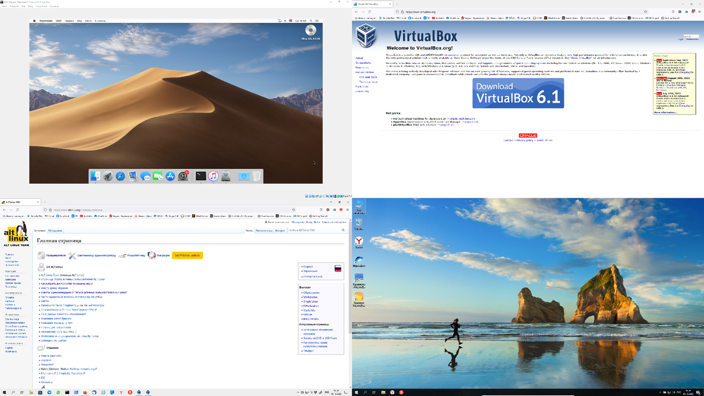Open host Windows Start button
The height and width of the screenshot is (396, 704).
click(x=4, y=392)
